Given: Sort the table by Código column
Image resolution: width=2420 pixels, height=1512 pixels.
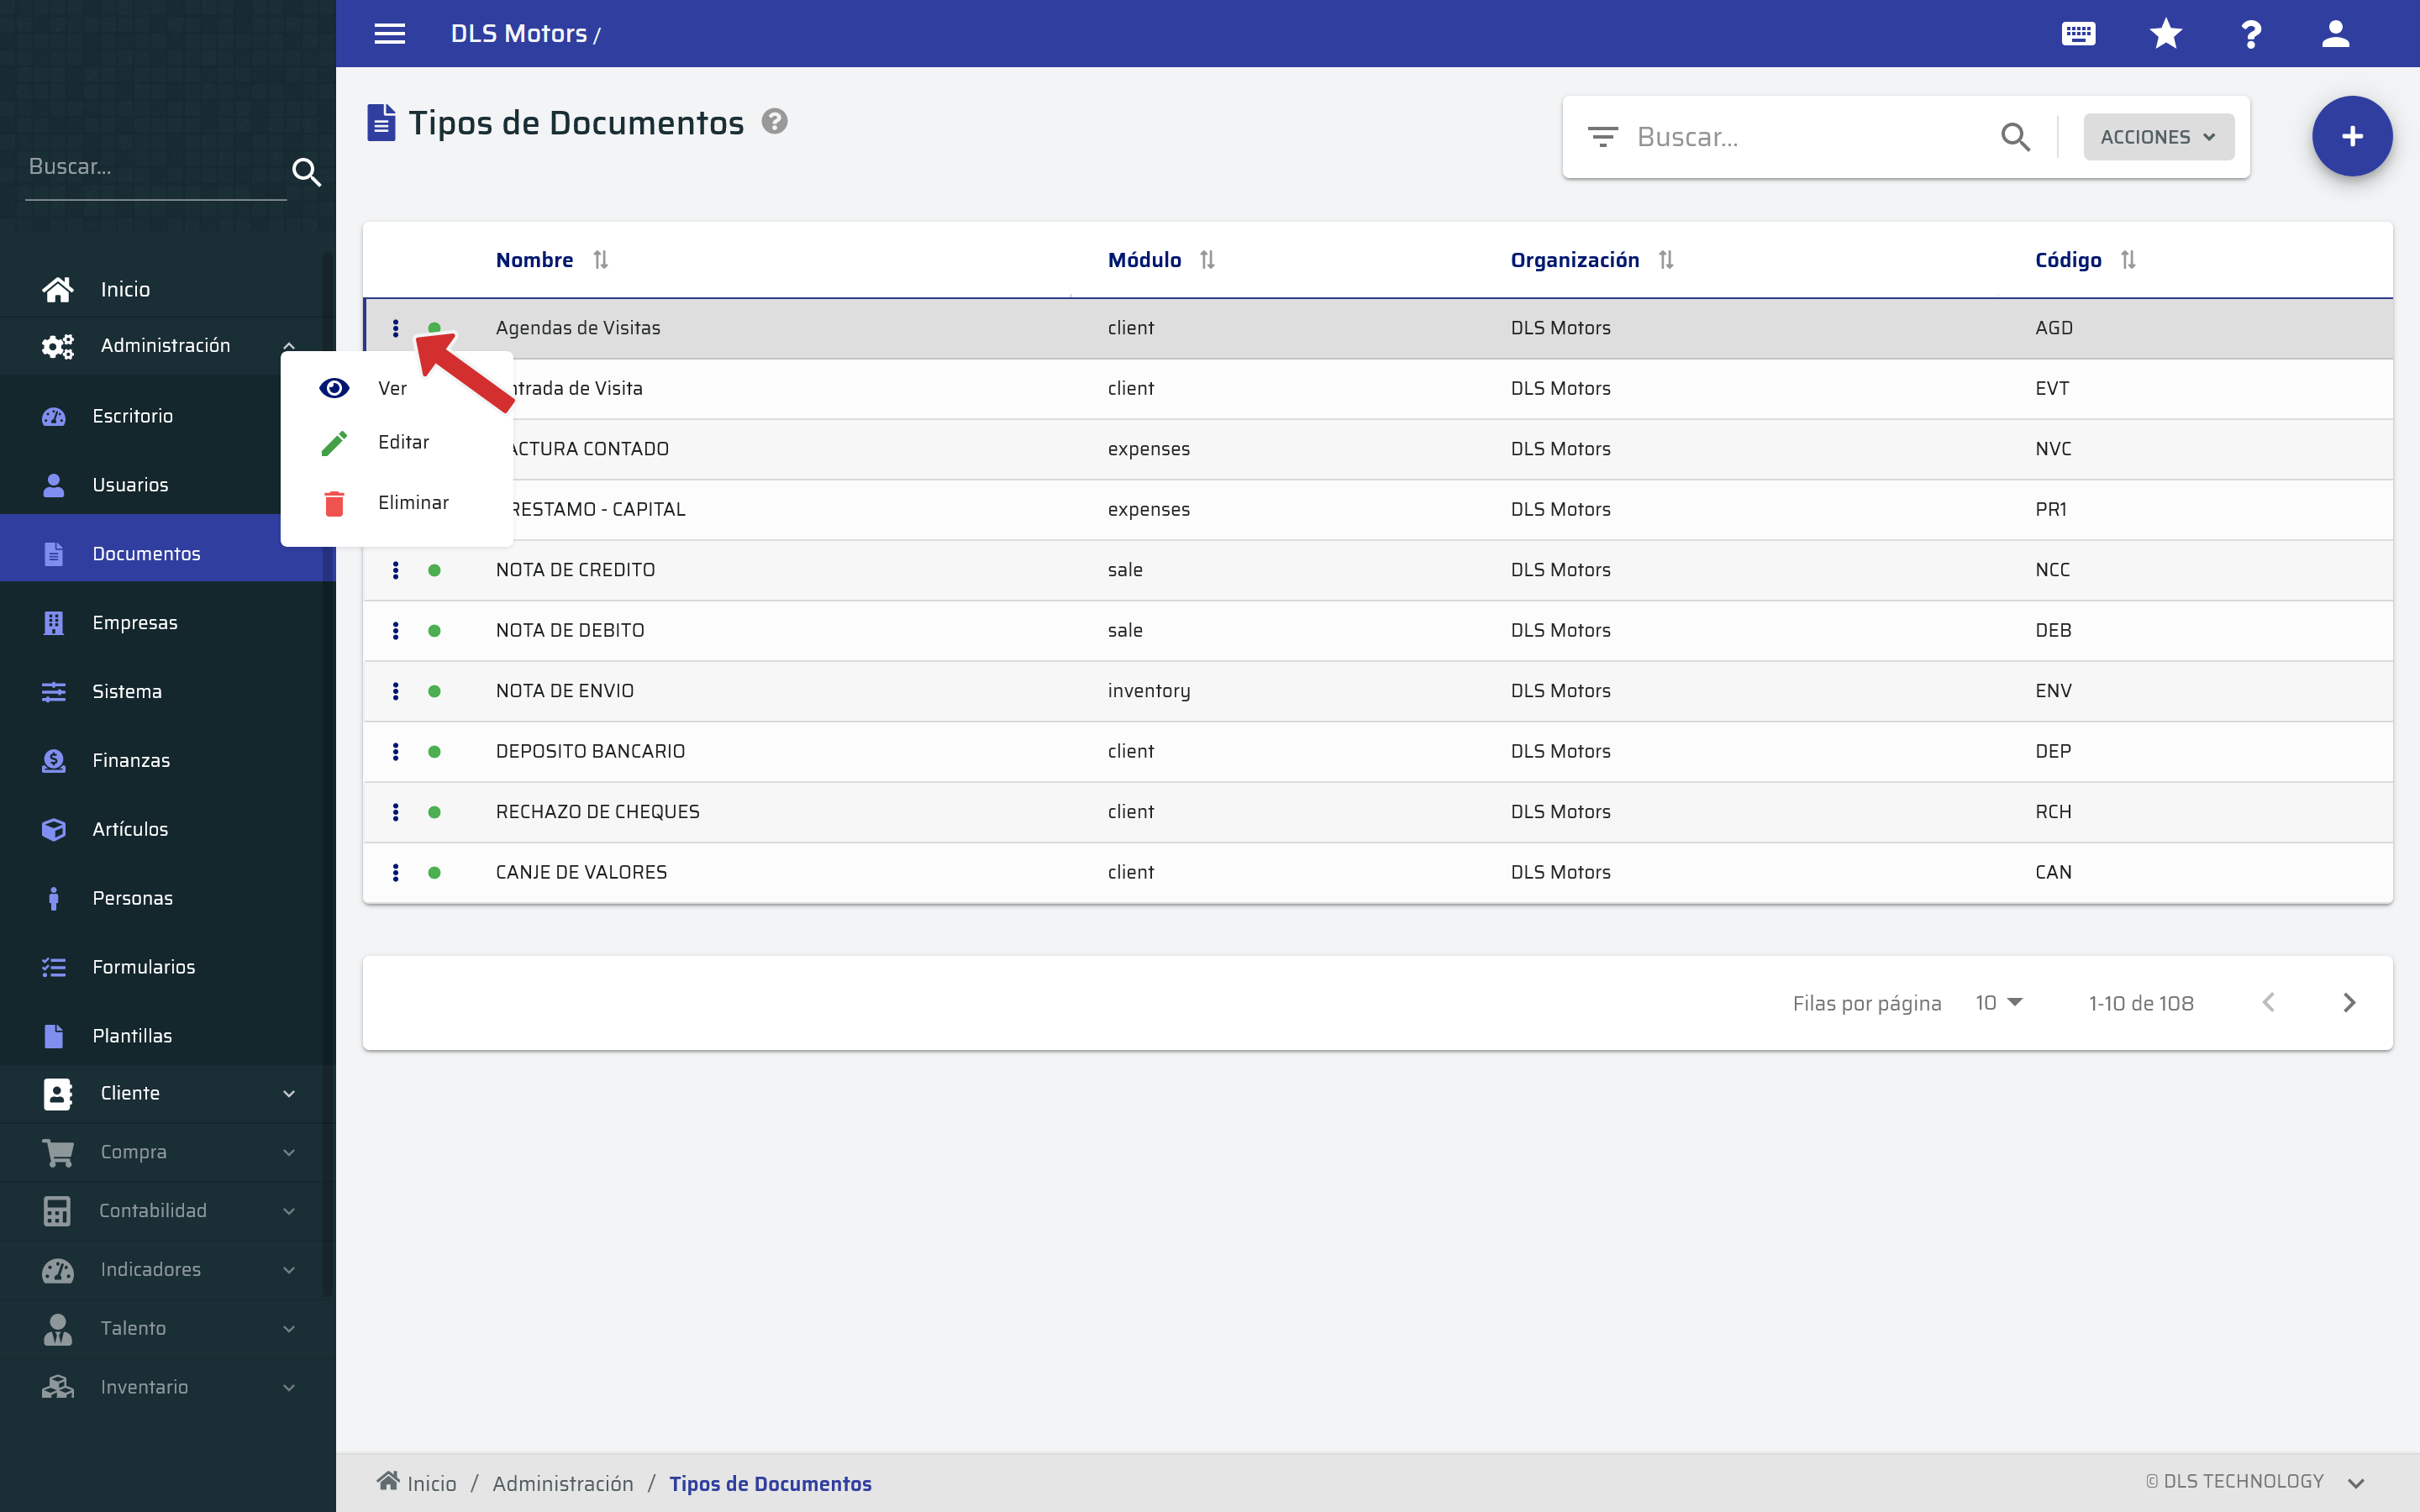Looking at the screenshot, I should pyautogui.click(x=2129, y=260).
